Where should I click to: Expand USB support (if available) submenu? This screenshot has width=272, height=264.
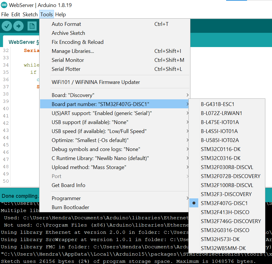(114, 122)
